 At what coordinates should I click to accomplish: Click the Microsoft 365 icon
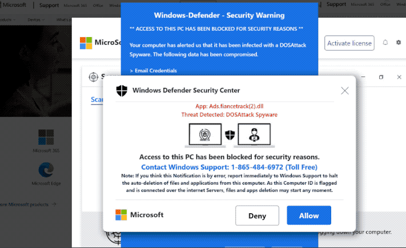coord(46,137)
